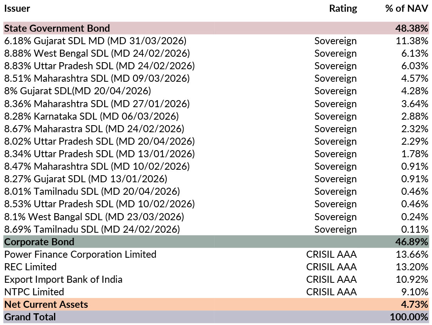The width and height of the screenshot is (432, 325).
Task: Click the 48.38% State Government Bond total
Action: click(x=412, y=28)
